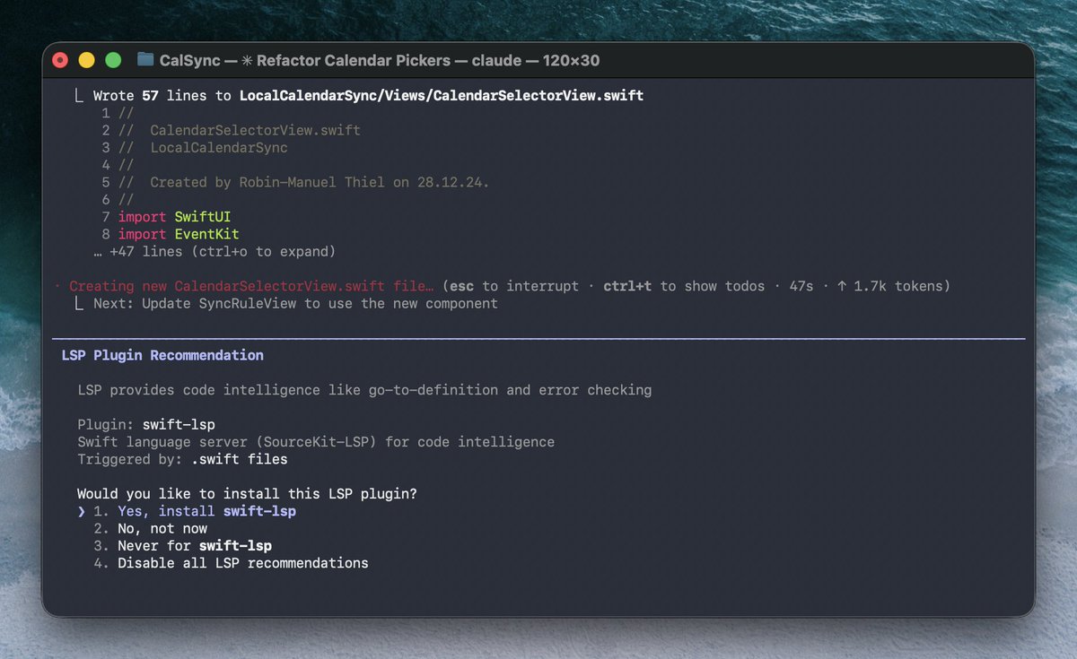Click the "47s" elapsed time indicator
This screenshot has height=659, width=1077.
(801, 286)
